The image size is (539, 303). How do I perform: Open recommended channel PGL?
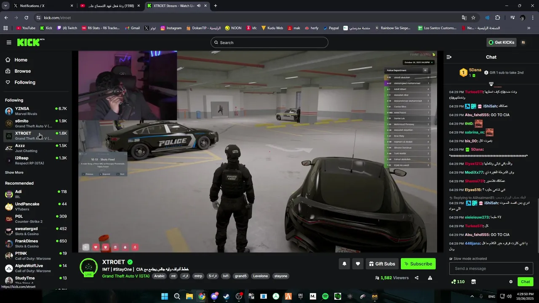click(x=36, y=219)
